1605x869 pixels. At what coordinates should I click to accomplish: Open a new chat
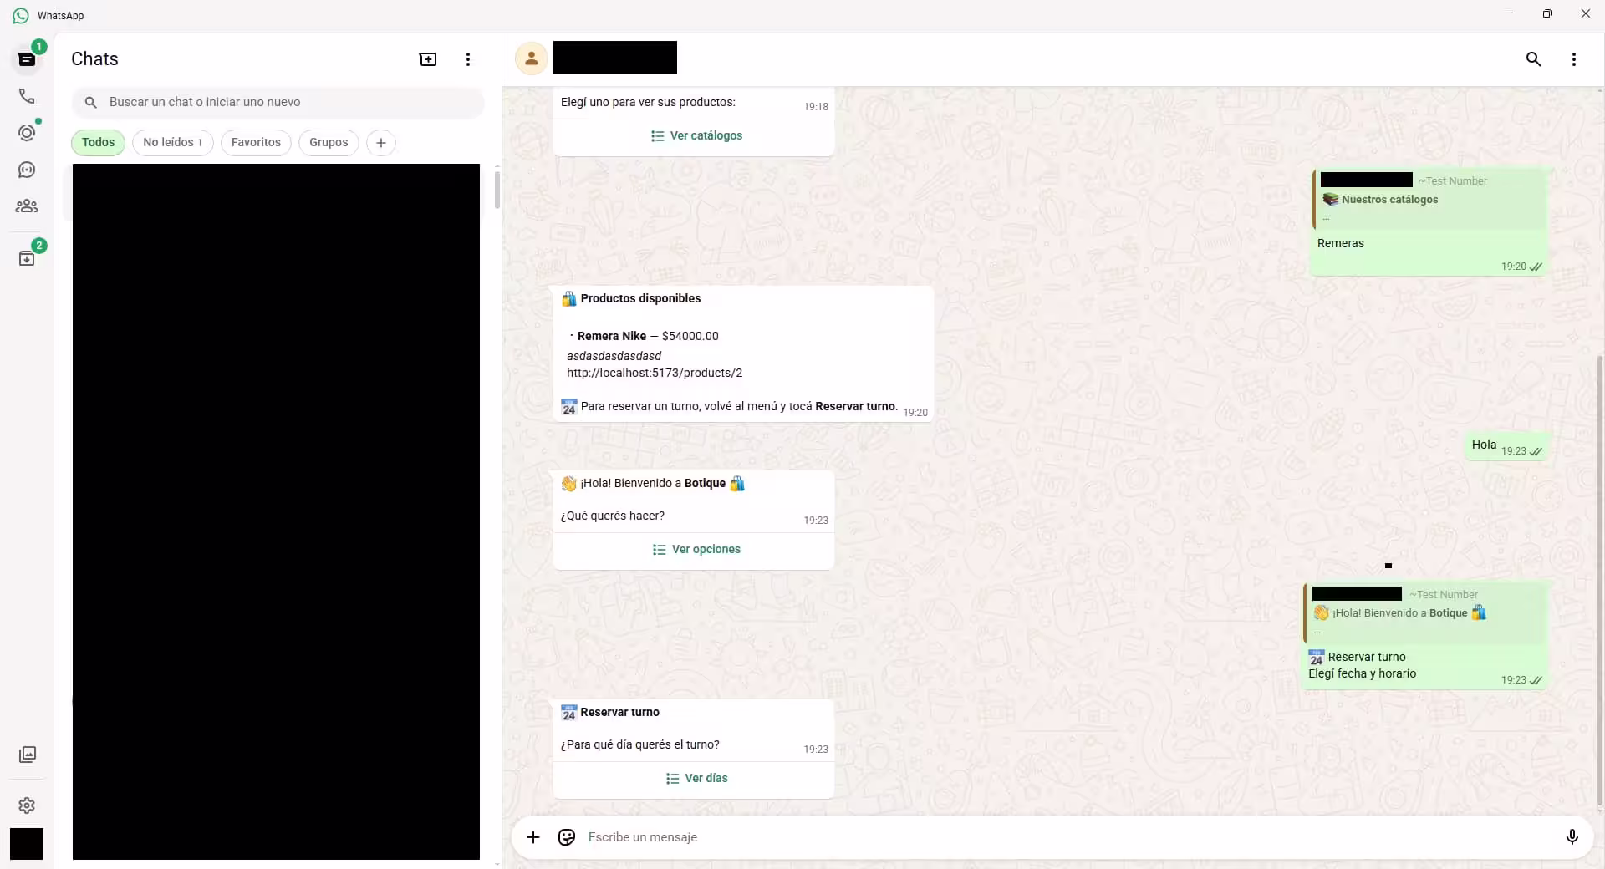pyautogui.click(x=427, y=59)
